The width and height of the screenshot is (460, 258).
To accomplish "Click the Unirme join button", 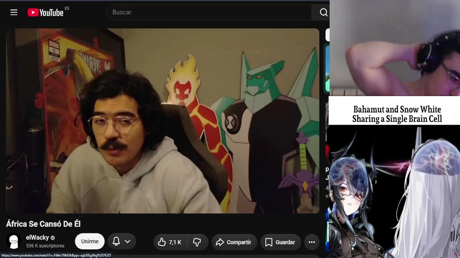I will tap(90, 242).
